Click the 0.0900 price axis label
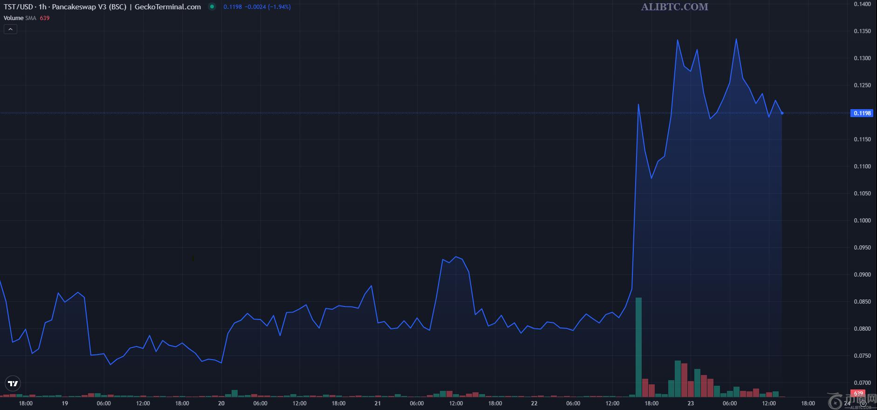 click(862, 275)
